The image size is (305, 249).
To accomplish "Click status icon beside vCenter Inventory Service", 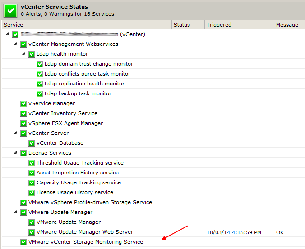I will tap(23, 114).
